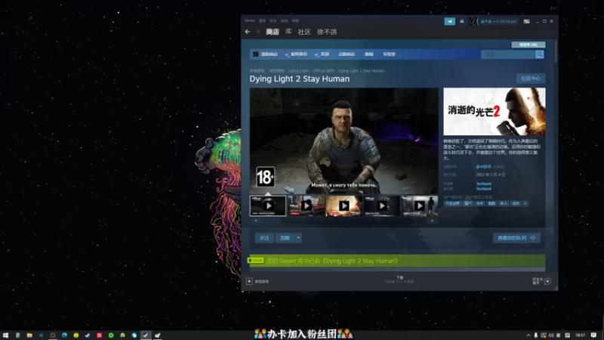This screenshot has height=340, width=604.
Task: Click volume icon in system tray
Action: pos(550,335)
